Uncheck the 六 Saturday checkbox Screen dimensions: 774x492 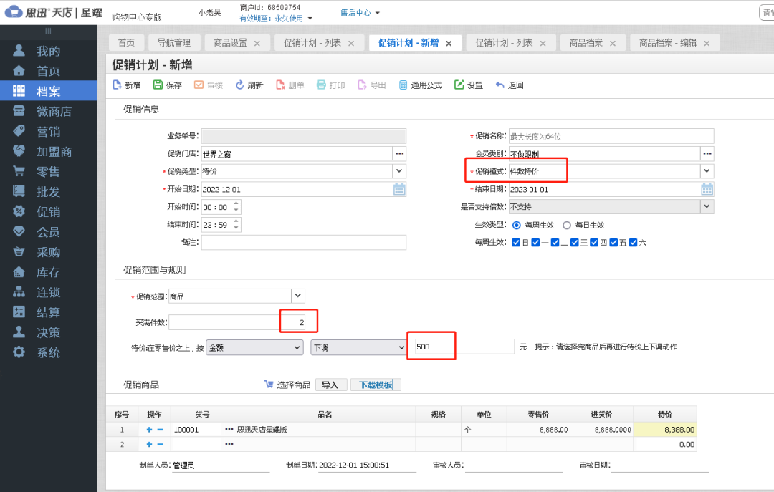click(x=634, y=242)
